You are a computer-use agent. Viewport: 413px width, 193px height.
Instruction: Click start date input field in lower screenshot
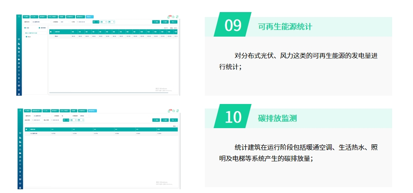click(38, 120)
